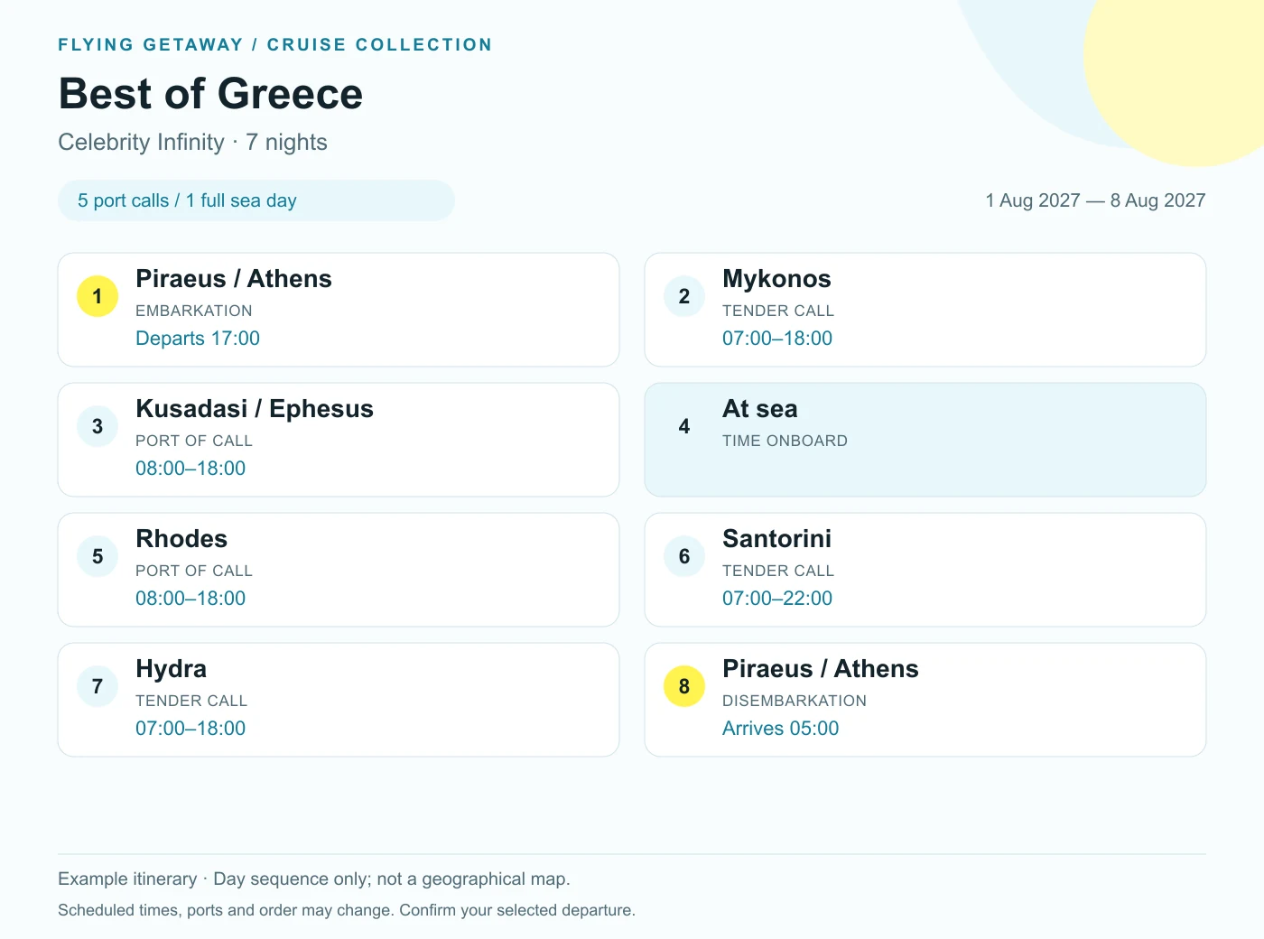Click "TENDER CALL" under Hydra
This screenshot has width=1264, height=939.
[x=191, y=701]
